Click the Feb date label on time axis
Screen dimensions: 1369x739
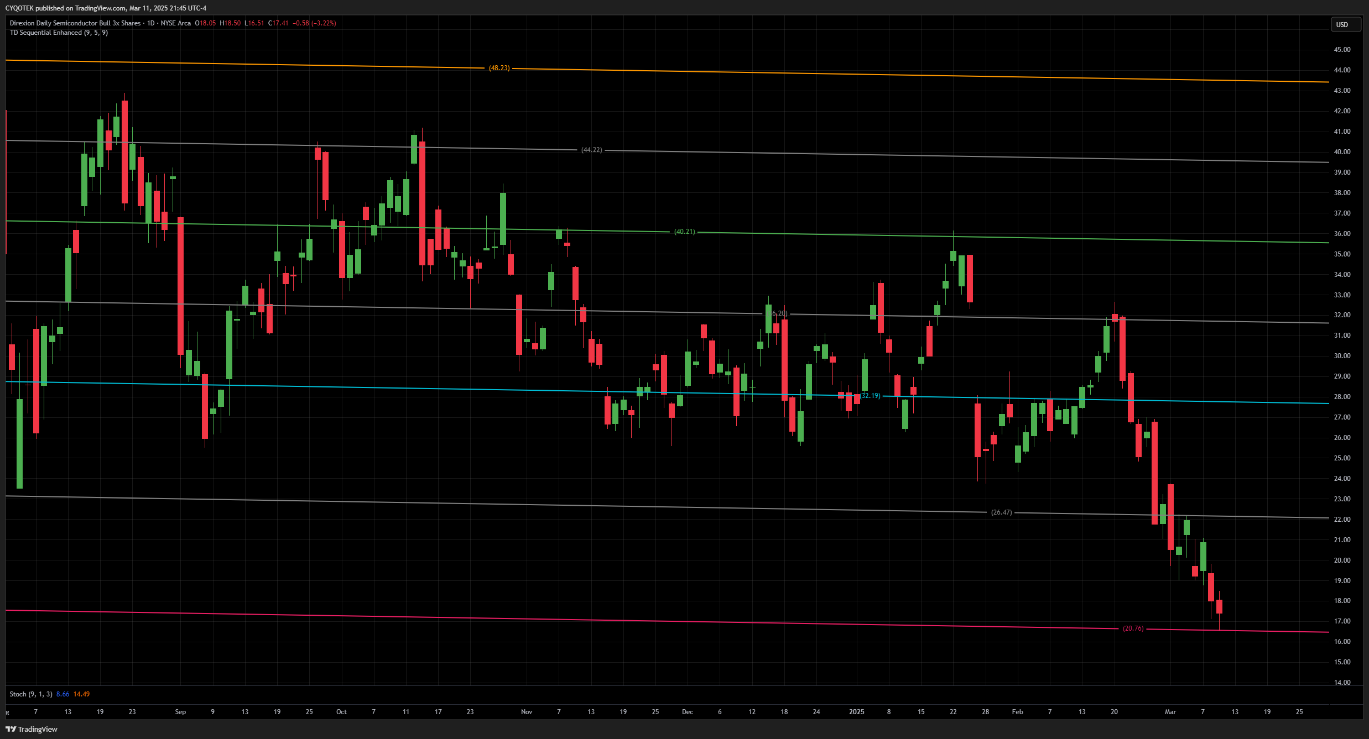tap(1017, 712)
